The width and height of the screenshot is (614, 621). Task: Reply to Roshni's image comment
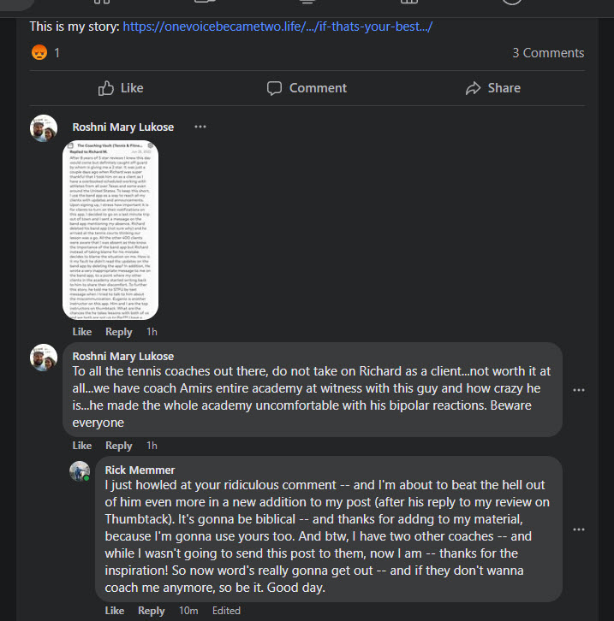click(118, 332)
